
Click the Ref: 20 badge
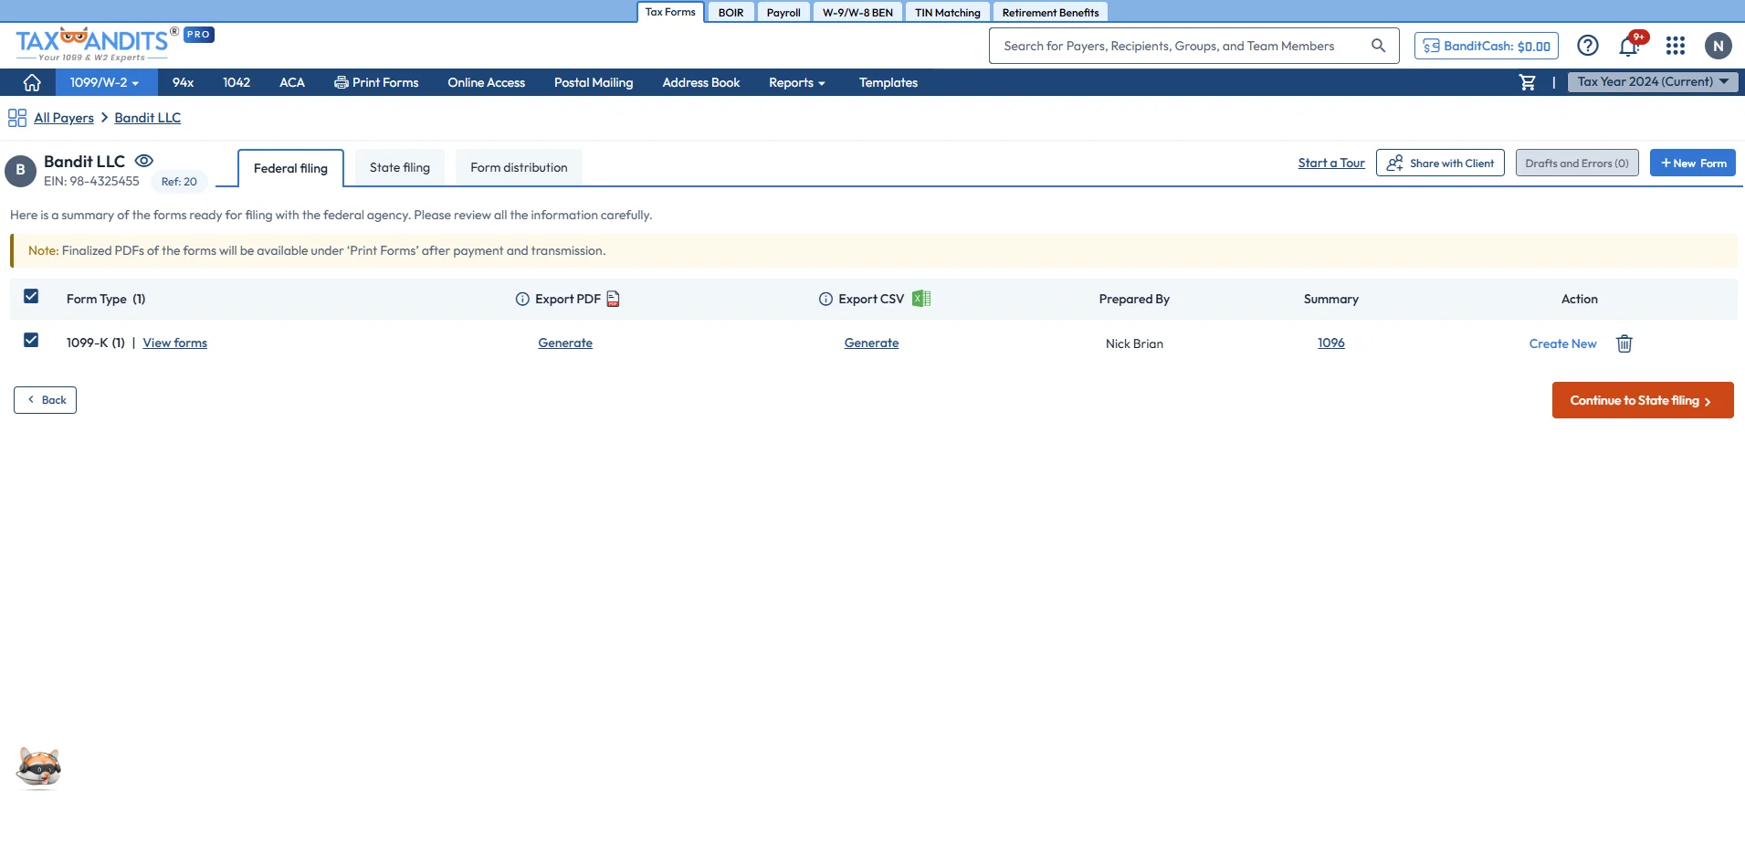click(x=179, y=182)
